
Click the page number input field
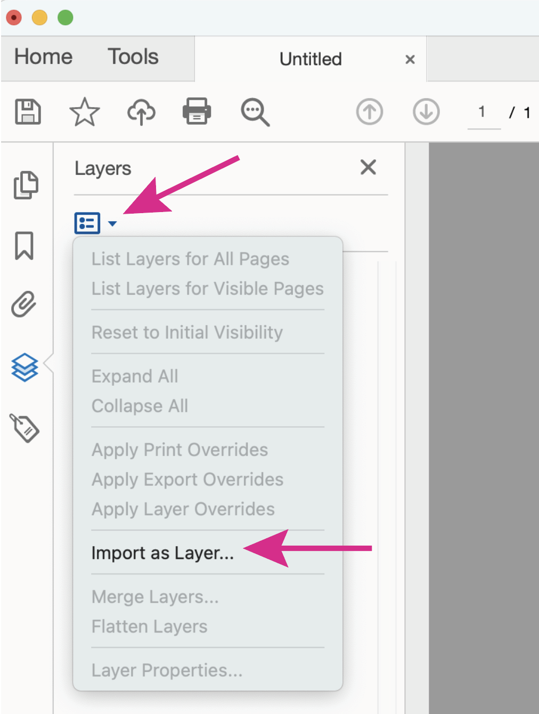pos(482,112)
